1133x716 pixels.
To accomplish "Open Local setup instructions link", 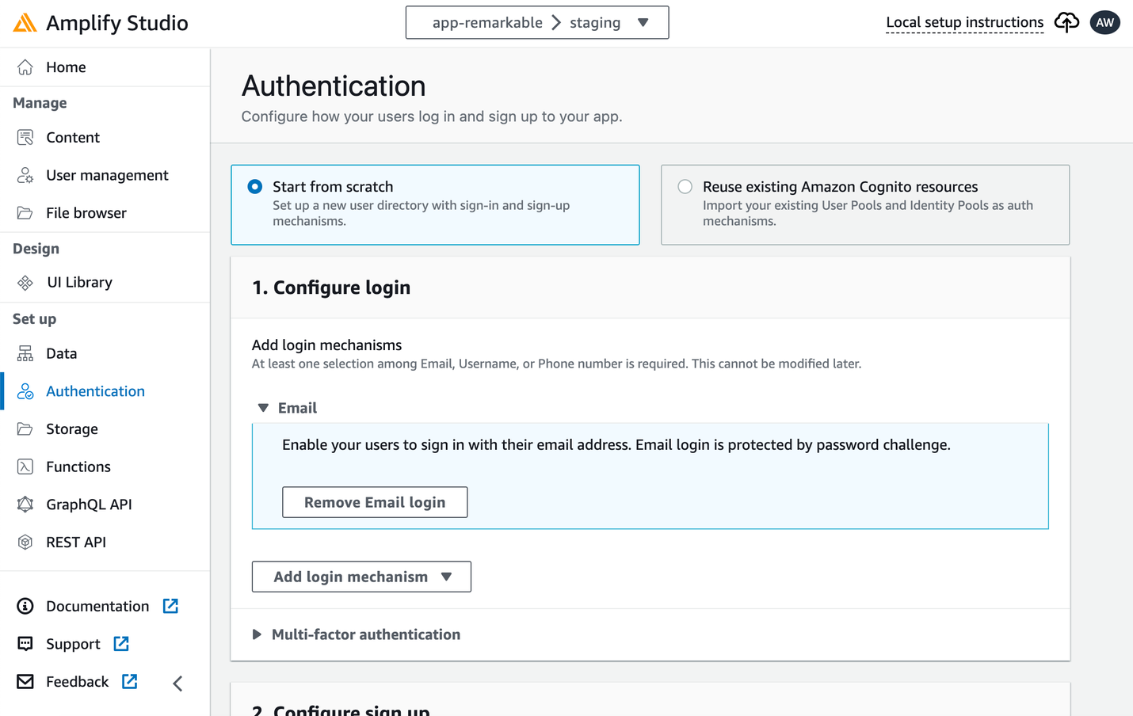I will click(x=964, y=22).
